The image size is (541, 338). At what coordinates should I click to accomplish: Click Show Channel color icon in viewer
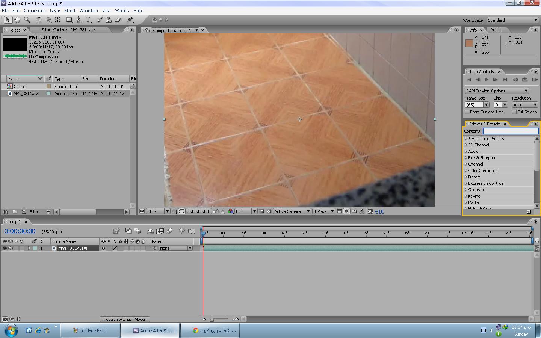[x=230, y=211]
